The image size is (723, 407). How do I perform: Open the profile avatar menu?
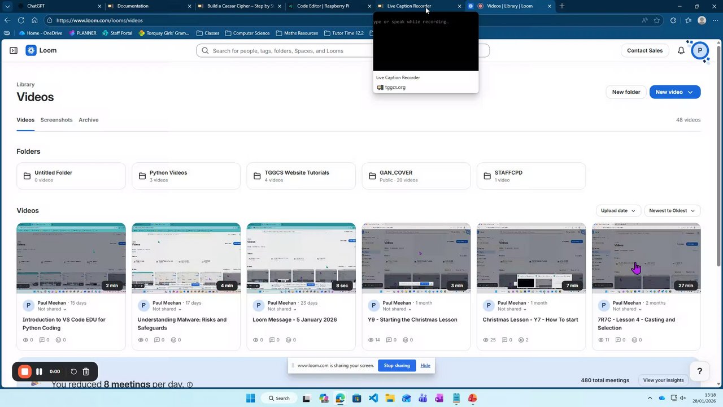pyautogui.click(x=700, y=50)
